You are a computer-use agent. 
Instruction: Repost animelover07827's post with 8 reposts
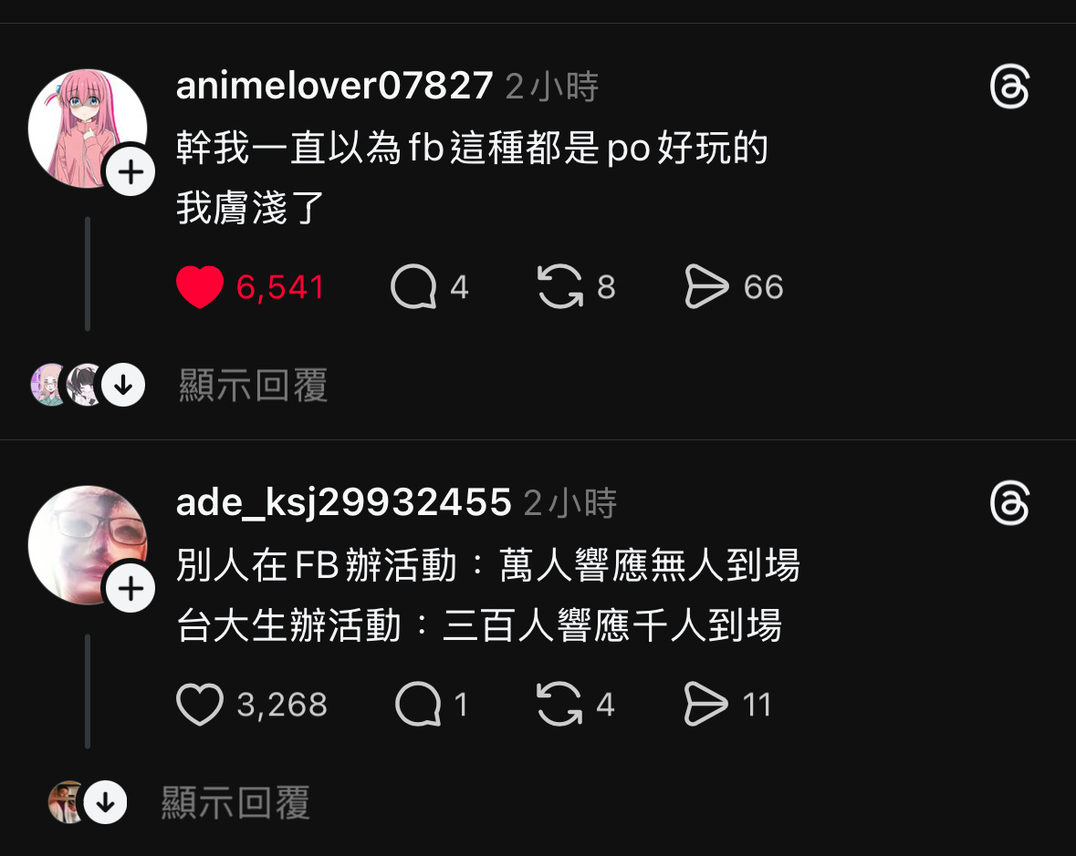click(560, 286)
